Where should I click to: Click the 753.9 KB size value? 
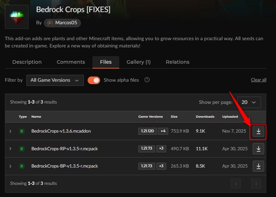180,131
